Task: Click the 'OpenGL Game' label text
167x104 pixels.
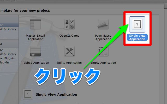Action: point(69,36)
